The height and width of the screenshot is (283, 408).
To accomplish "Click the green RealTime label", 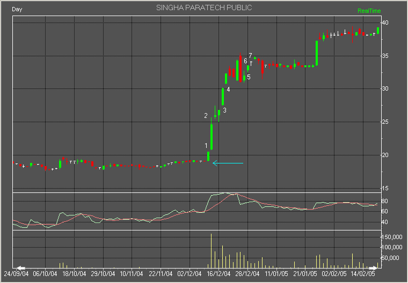I will point(369,11).
